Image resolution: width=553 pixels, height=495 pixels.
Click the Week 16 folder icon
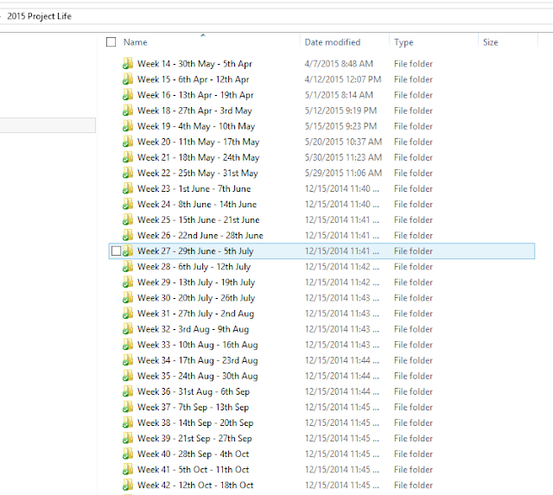128,95
